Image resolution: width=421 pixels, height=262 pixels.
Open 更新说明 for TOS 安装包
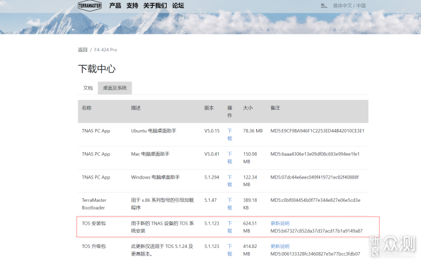coord(279,223)
